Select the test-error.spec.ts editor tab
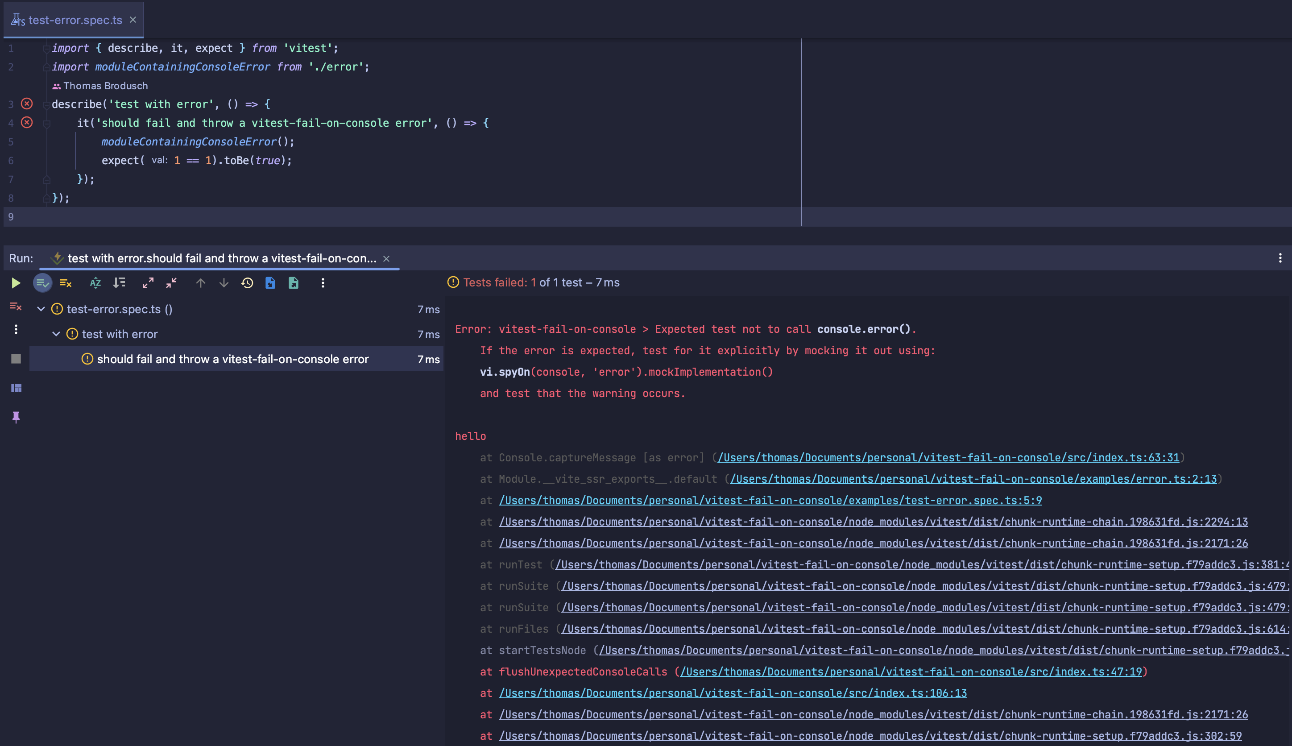This screenshot has width=1292, height=746. (x=75, y=20)
